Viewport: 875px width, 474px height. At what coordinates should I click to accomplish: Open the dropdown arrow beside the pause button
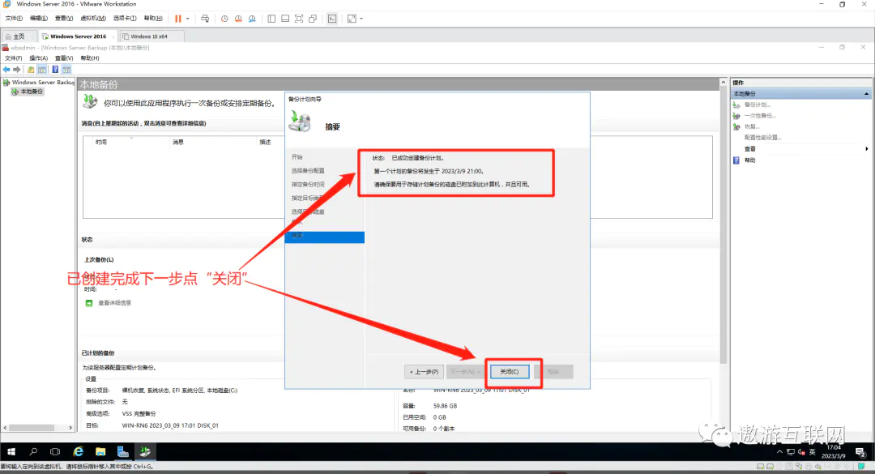coord(187,19)
